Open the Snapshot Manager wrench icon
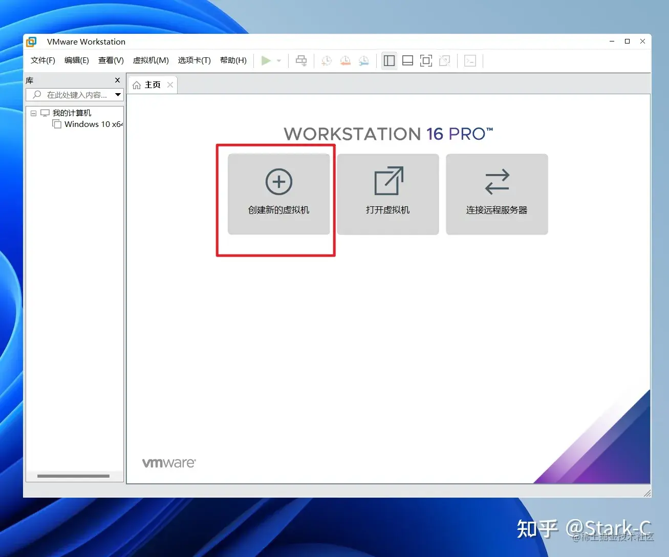Screen dimensions: 669x557 [364, 60]
